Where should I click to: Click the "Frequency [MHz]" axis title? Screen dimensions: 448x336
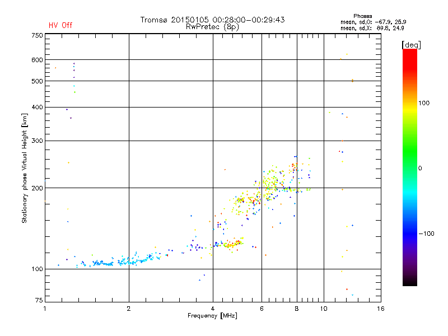pyautogui.click(x=212, y=316)
